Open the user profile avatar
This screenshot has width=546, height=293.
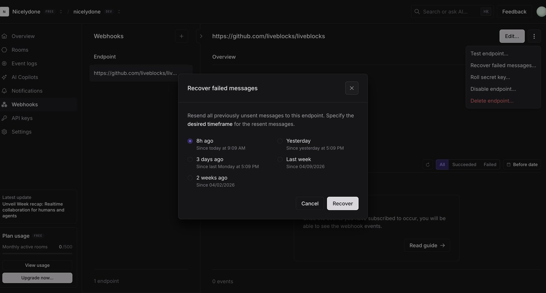541,12
